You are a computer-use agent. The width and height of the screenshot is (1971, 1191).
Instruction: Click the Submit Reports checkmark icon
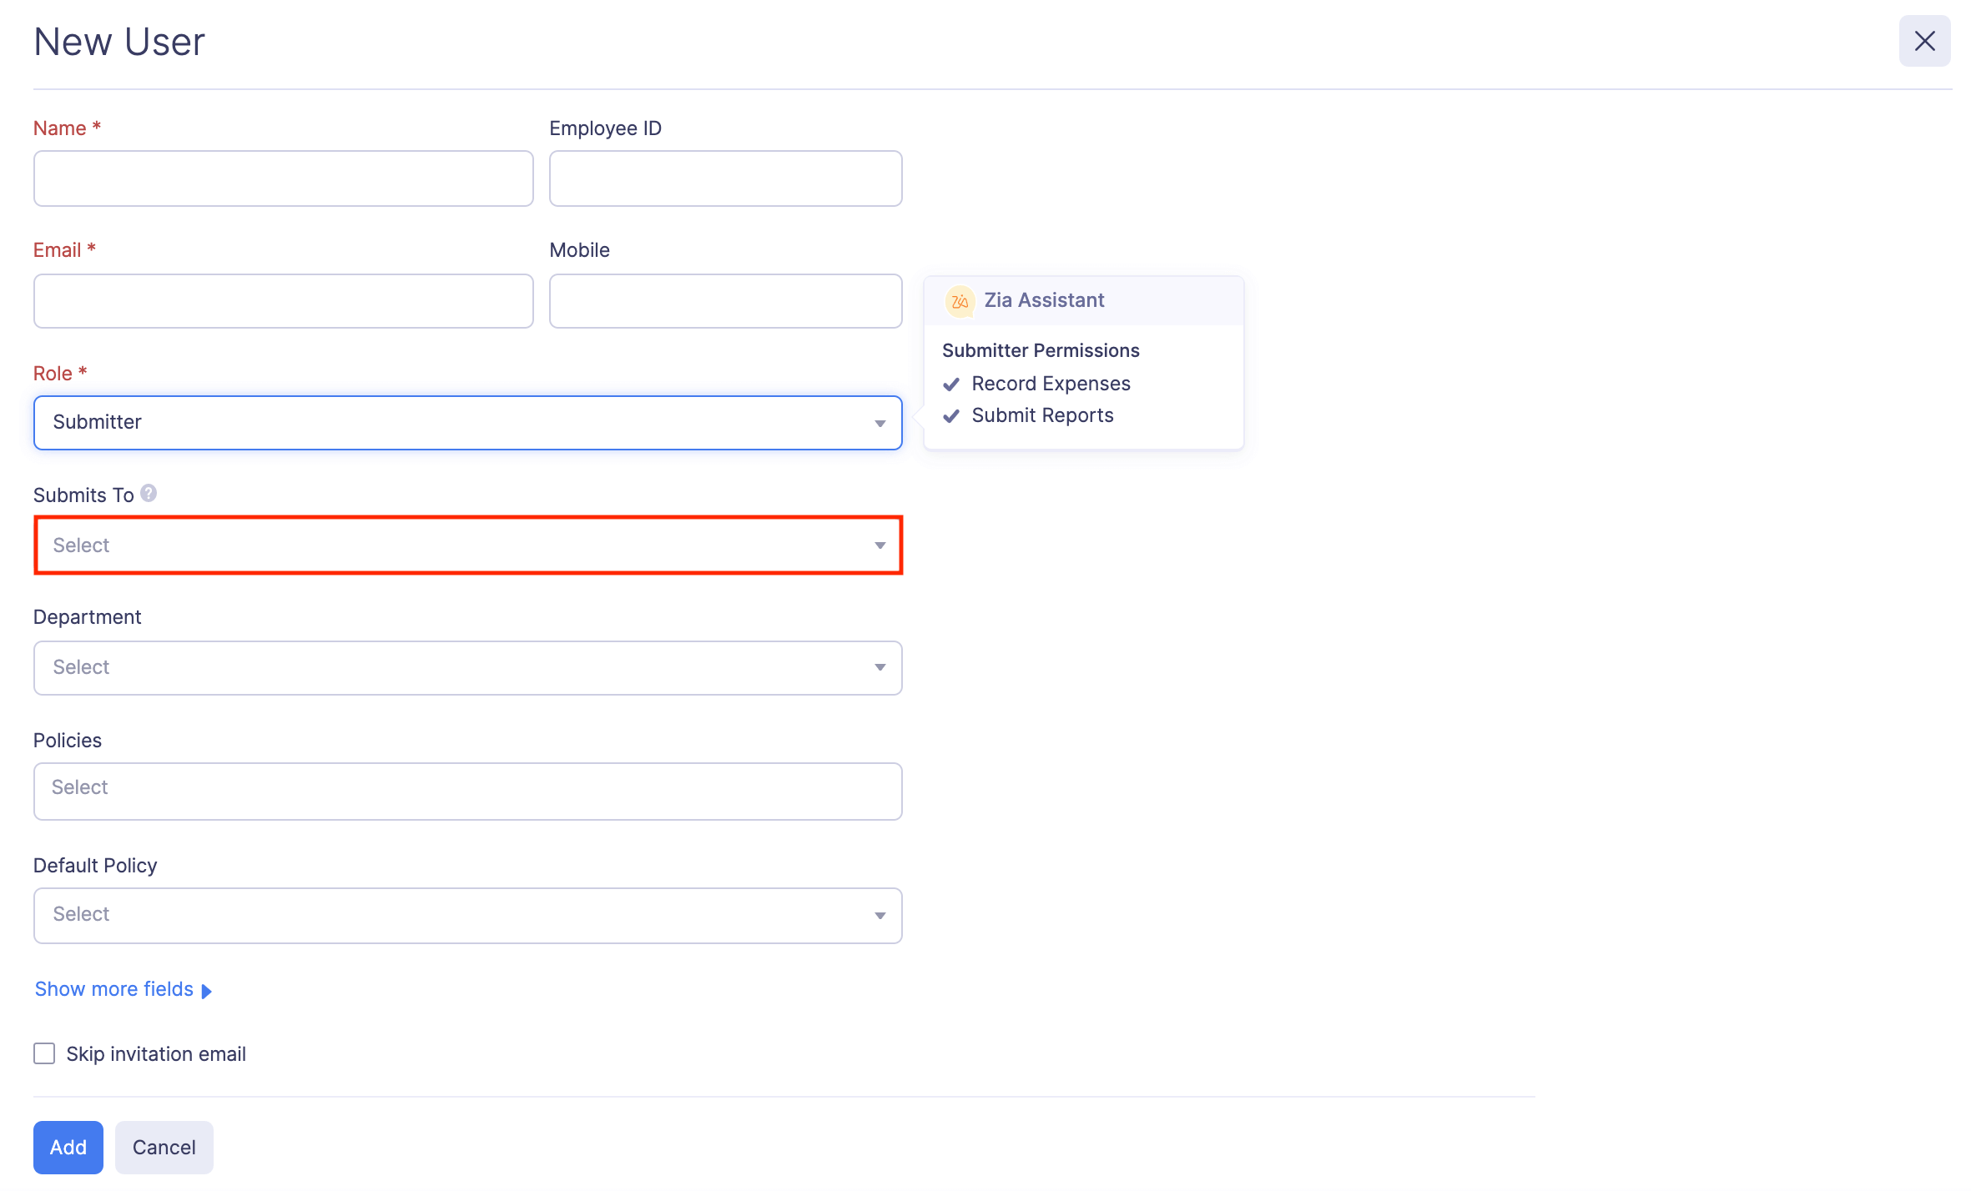pyautogui.click(x=951, y=415)
